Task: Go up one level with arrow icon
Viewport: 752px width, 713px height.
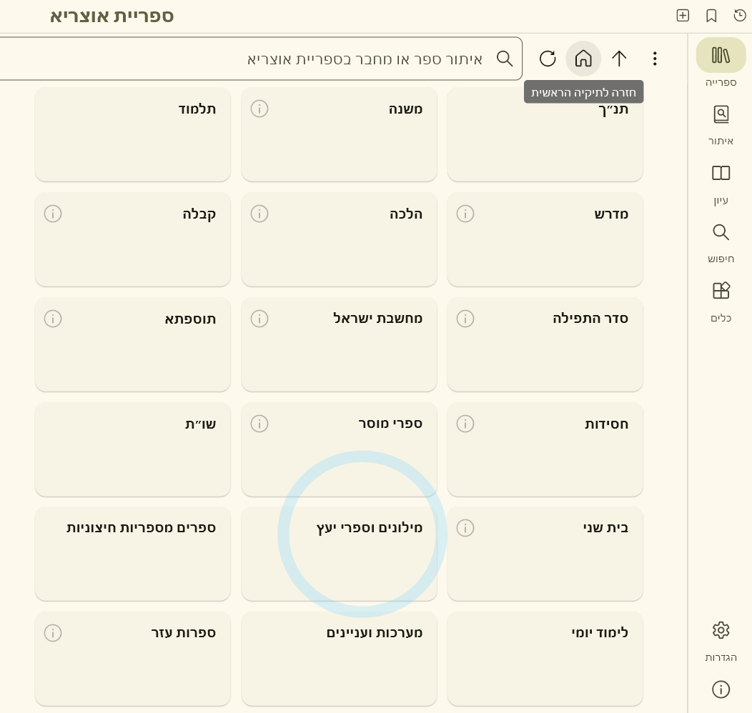Action: coord(619,59)
